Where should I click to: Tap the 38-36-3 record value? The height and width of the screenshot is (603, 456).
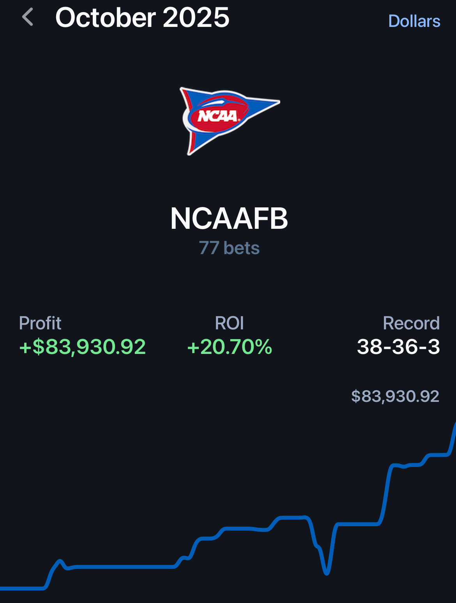398,347
